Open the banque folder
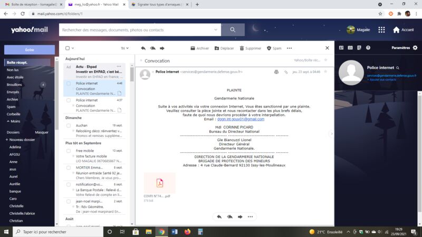Screen dimensions: 422x237 coord(15,191)
